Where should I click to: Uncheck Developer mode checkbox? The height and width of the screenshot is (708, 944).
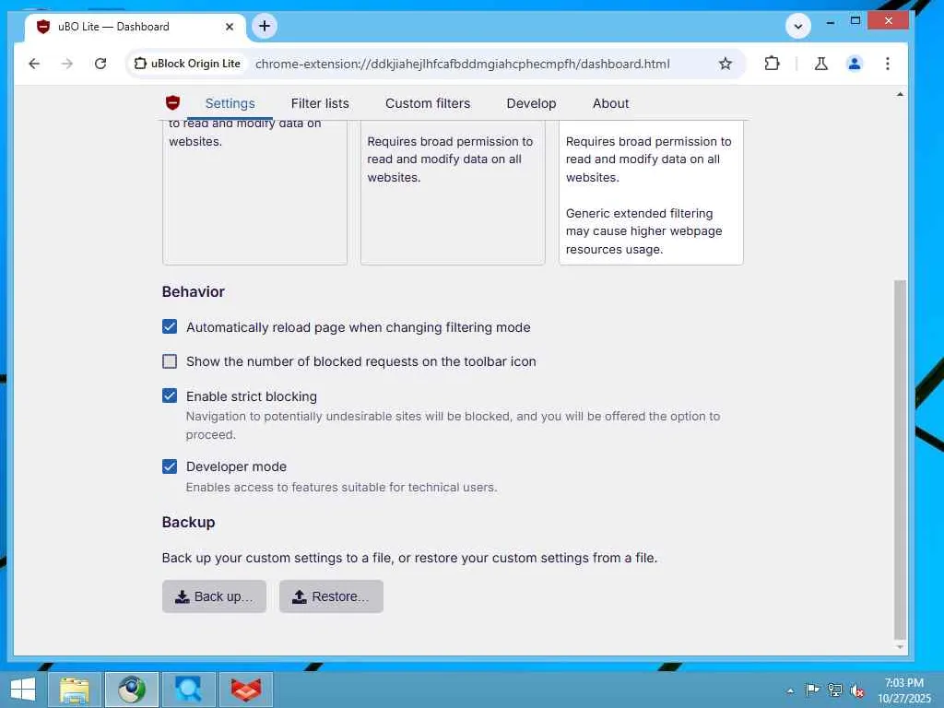pyautogui.click(x=170, y=466)
